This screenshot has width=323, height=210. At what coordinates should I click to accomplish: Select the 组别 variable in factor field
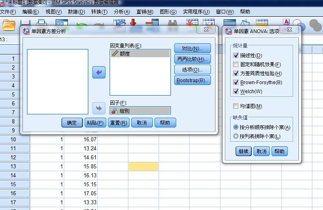pos(140,111)
